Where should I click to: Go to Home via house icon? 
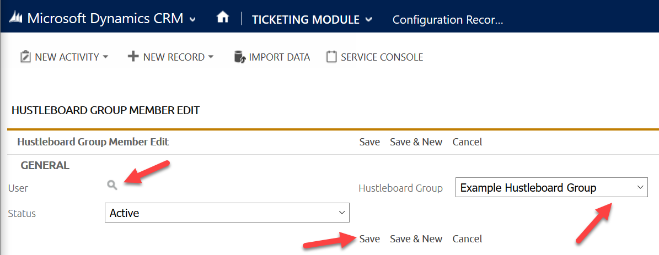coord(223,18)
